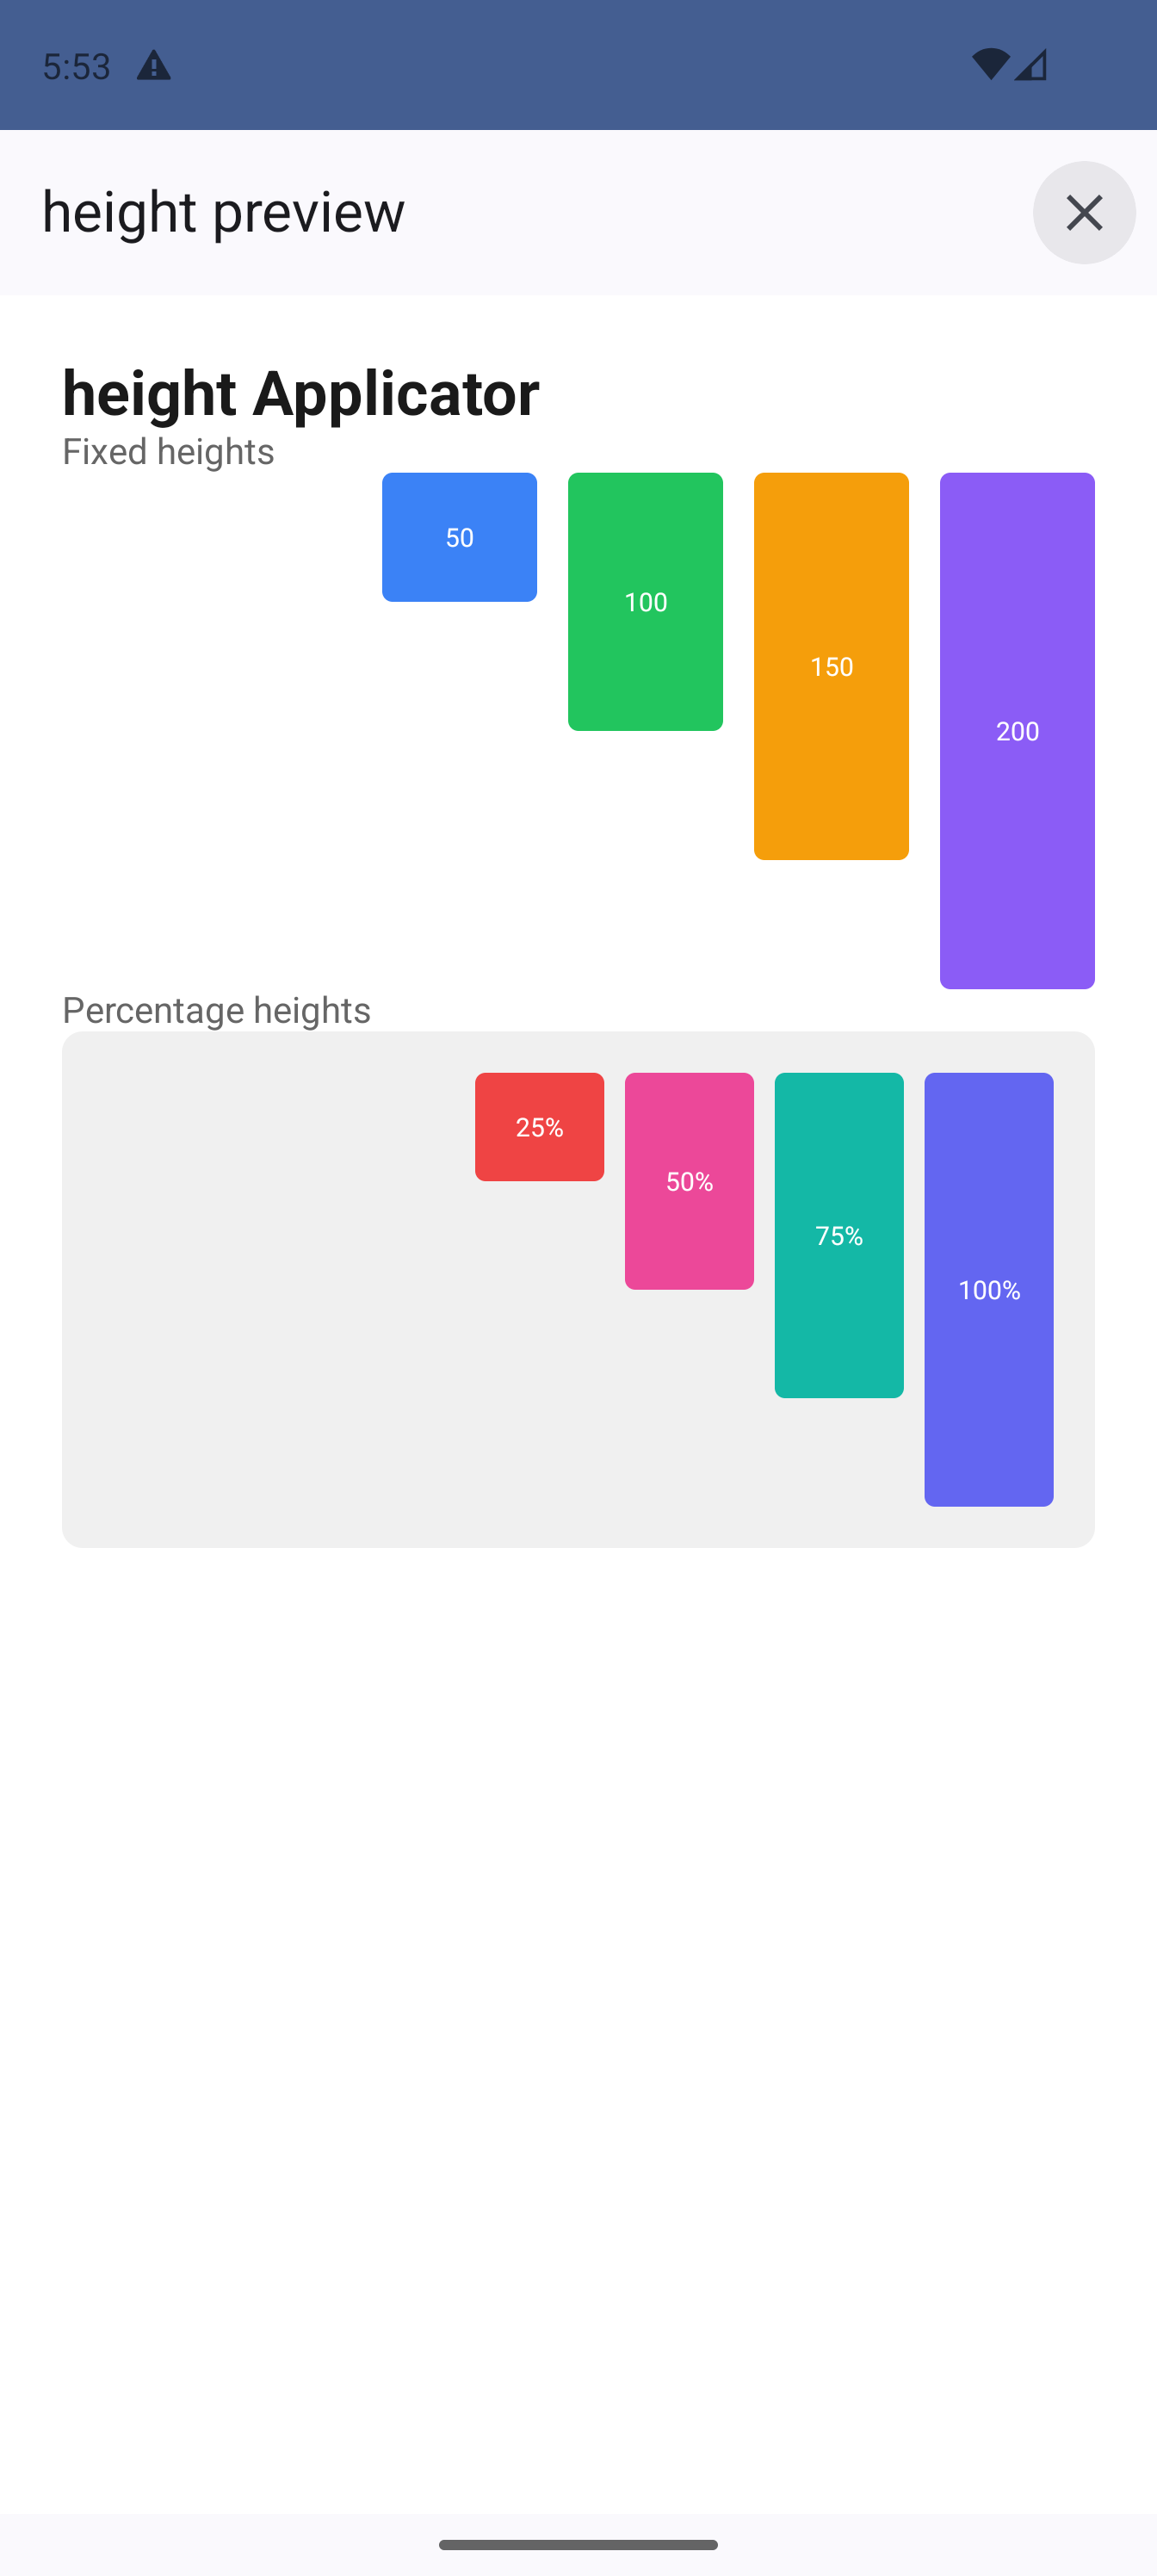Tap the height Applicator heading
This screenshot has height=2576, width=1157.
tap(300, 392)
